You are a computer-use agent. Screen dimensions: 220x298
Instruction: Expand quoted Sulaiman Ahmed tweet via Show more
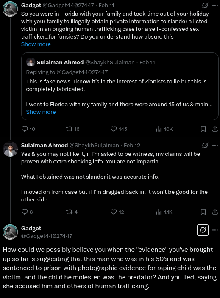[41, 112]
